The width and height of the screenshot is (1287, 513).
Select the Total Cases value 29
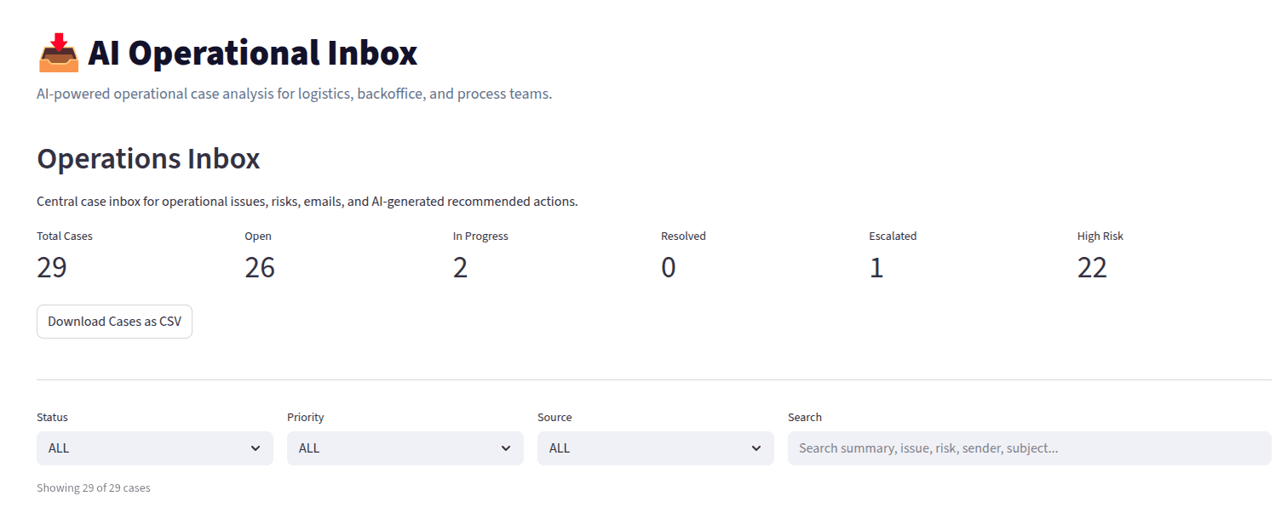pyautogui.click(x=52, y=268)
